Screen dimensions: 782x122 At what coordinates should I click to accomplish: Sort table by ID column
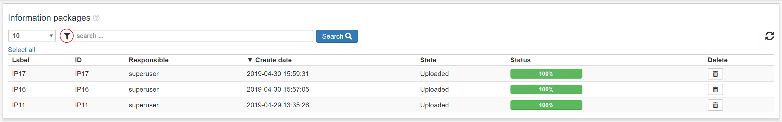(x=78, y=60)
